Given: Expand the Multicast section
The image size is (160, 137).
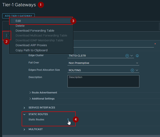Looking at the screenshot, I should [x=35, y=129].
